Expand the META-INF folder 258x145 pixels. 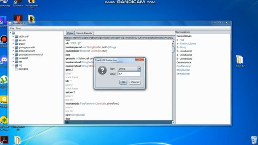click(13, 37)
